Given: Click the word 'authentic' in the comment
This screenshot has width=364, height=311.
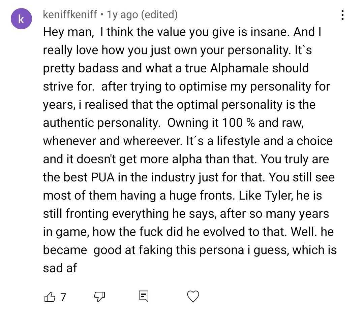Looking at the screenshot, I should (69, 123).
